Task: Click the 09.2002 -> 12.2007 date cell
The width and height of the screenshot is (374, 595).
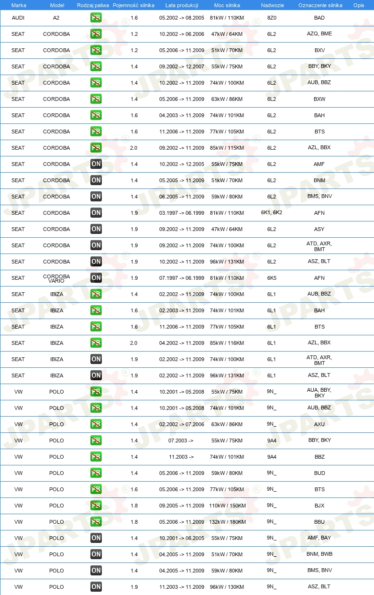Action: [x=182, y=66]
